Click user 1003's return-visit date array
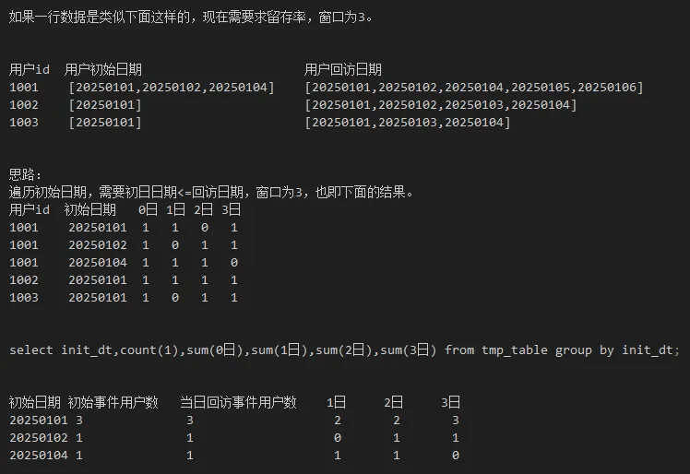The image size is (690, 474). [x=407, y=122]
